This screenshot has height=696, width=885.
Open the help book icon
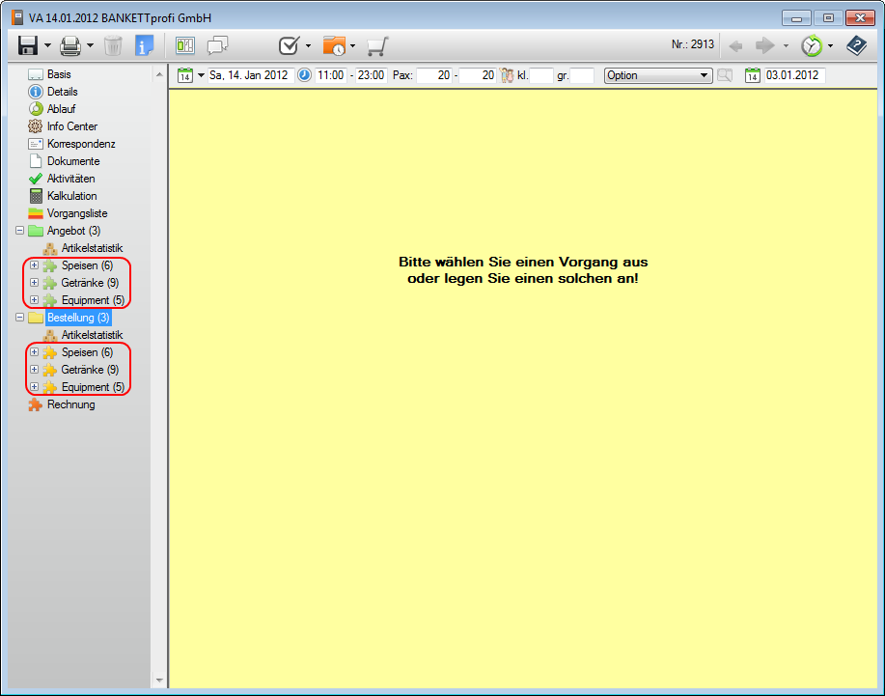(x=856, y=45)
